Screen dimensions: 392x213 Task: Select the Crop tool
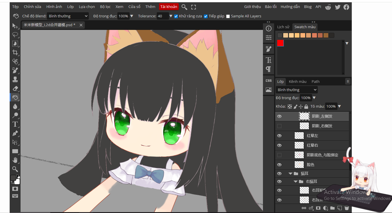(x=15, y=52)
